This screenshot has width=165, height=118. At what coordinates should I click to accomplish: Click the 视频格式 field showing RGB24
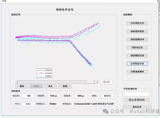pos(53,104)
